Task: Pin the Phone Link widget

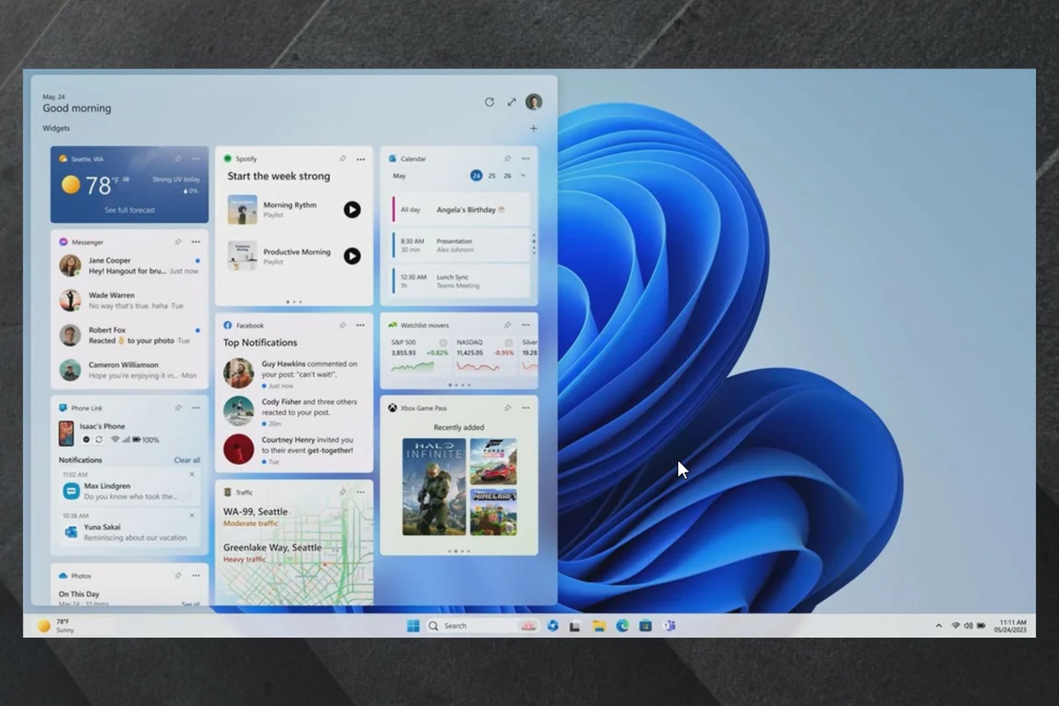Action: [178, 408]
